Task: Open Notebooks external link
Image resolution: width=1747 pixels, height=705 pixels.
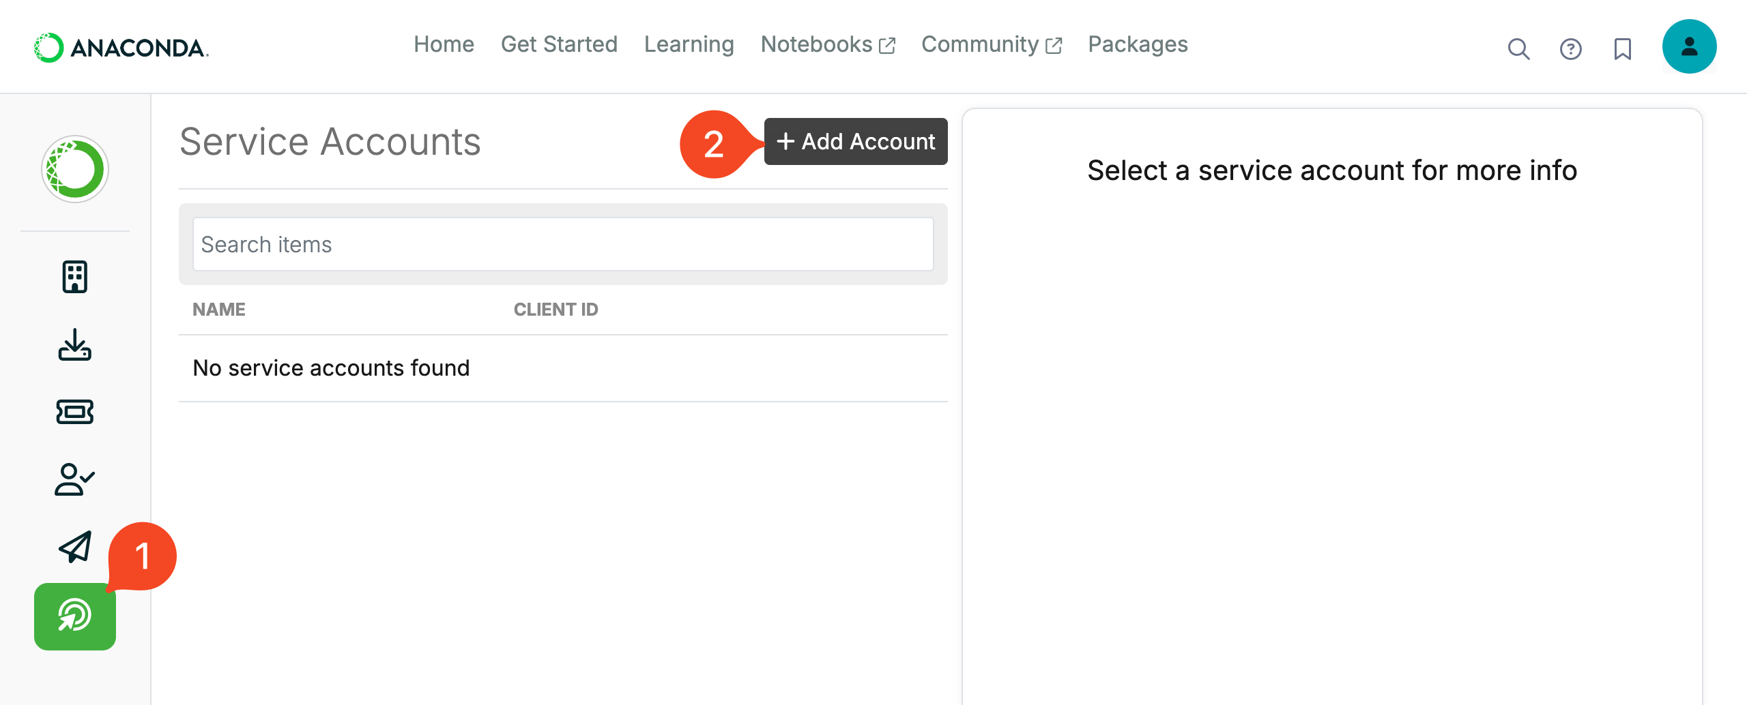Action: point(828,44)
